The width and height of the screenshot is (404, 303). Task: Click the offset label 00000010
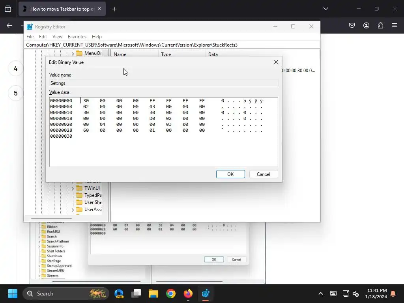61,112
